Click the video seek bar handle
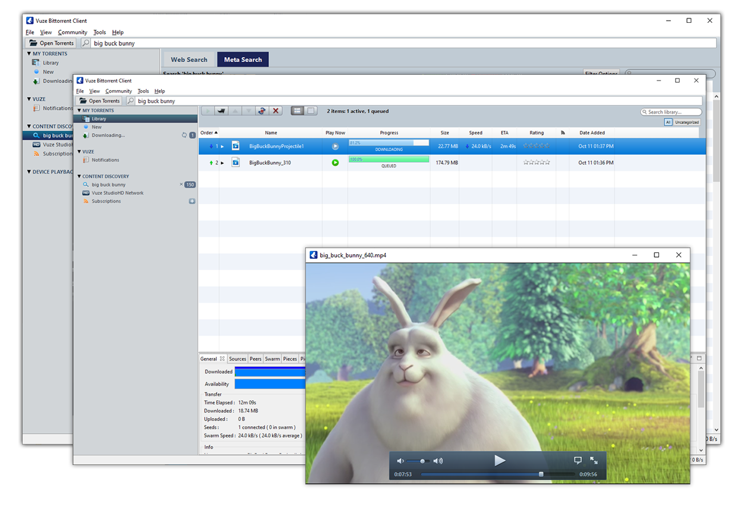This screenshot has height=505, width=743. click(x=541, y=474)
